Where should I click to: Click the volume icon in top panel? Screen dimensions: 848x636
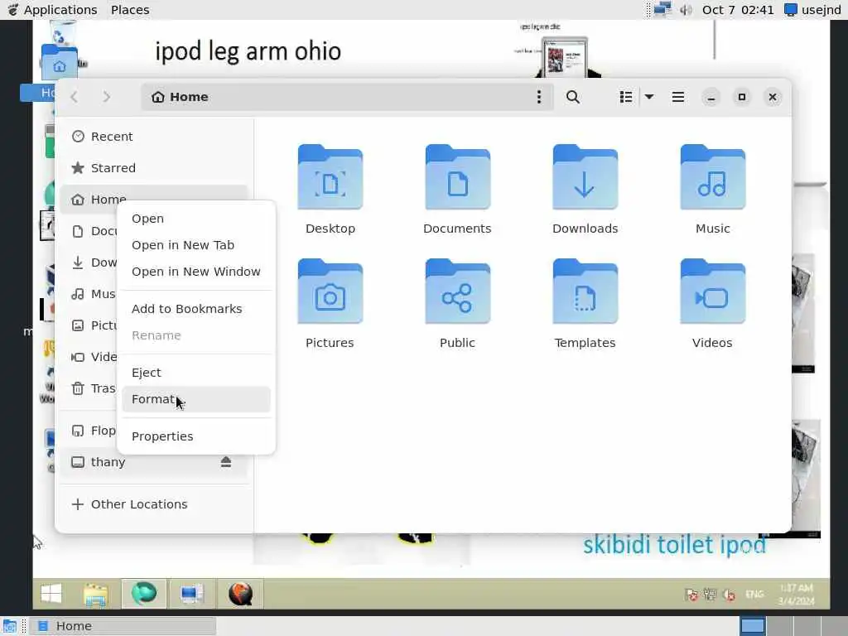686,10
